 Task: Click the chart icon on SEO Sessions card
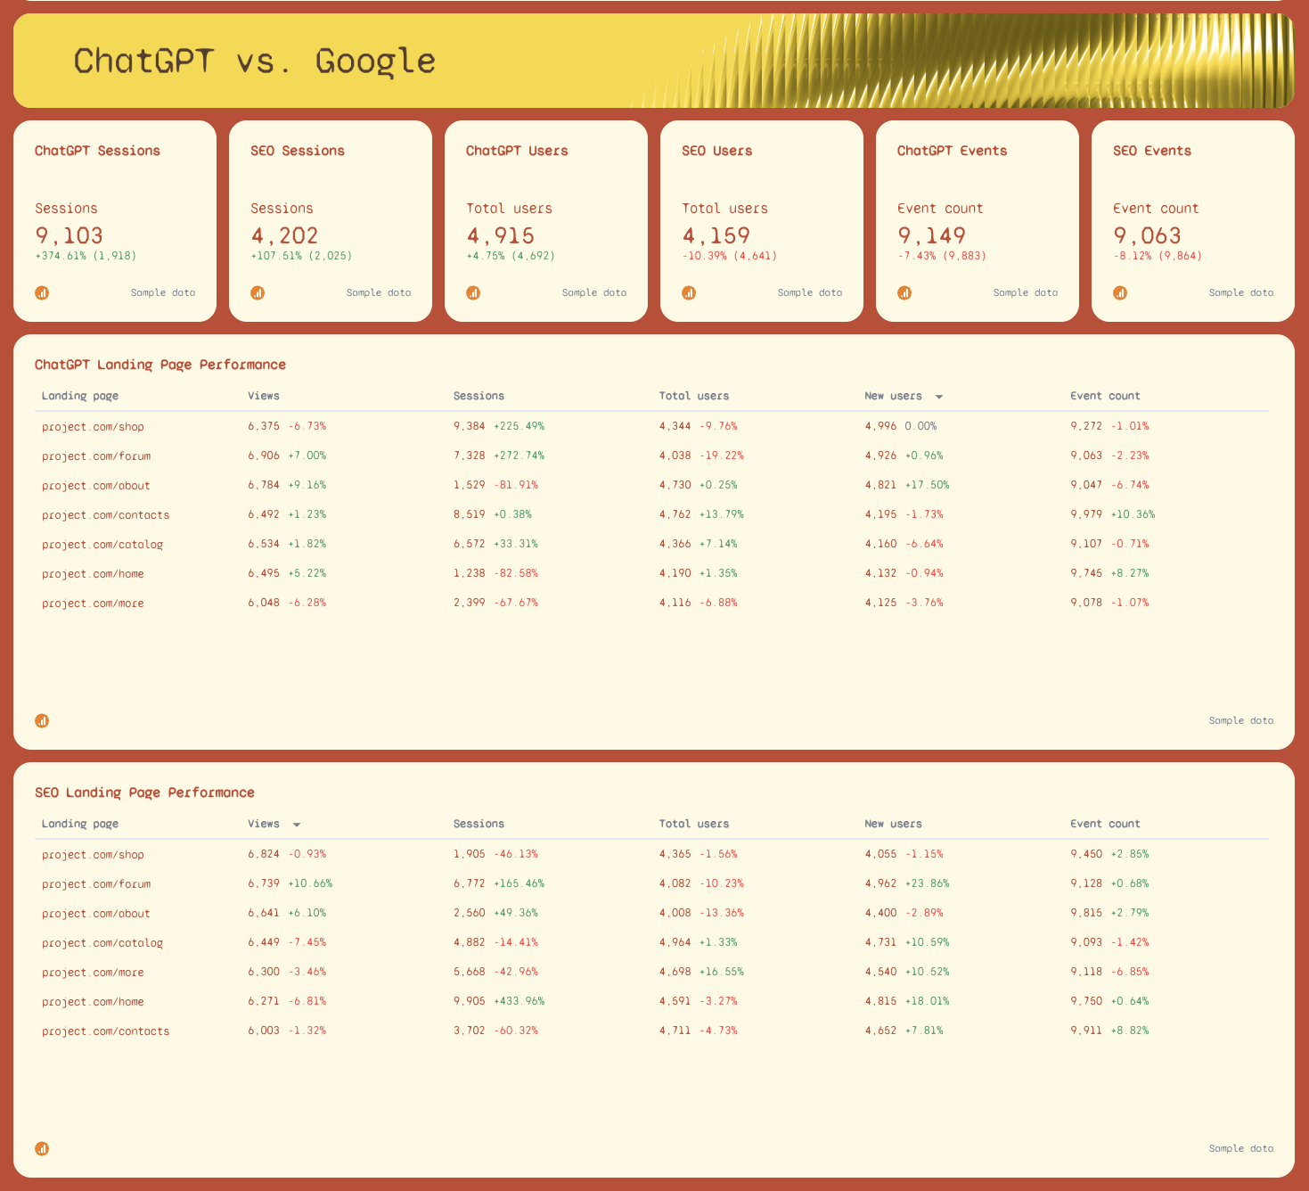258,292
